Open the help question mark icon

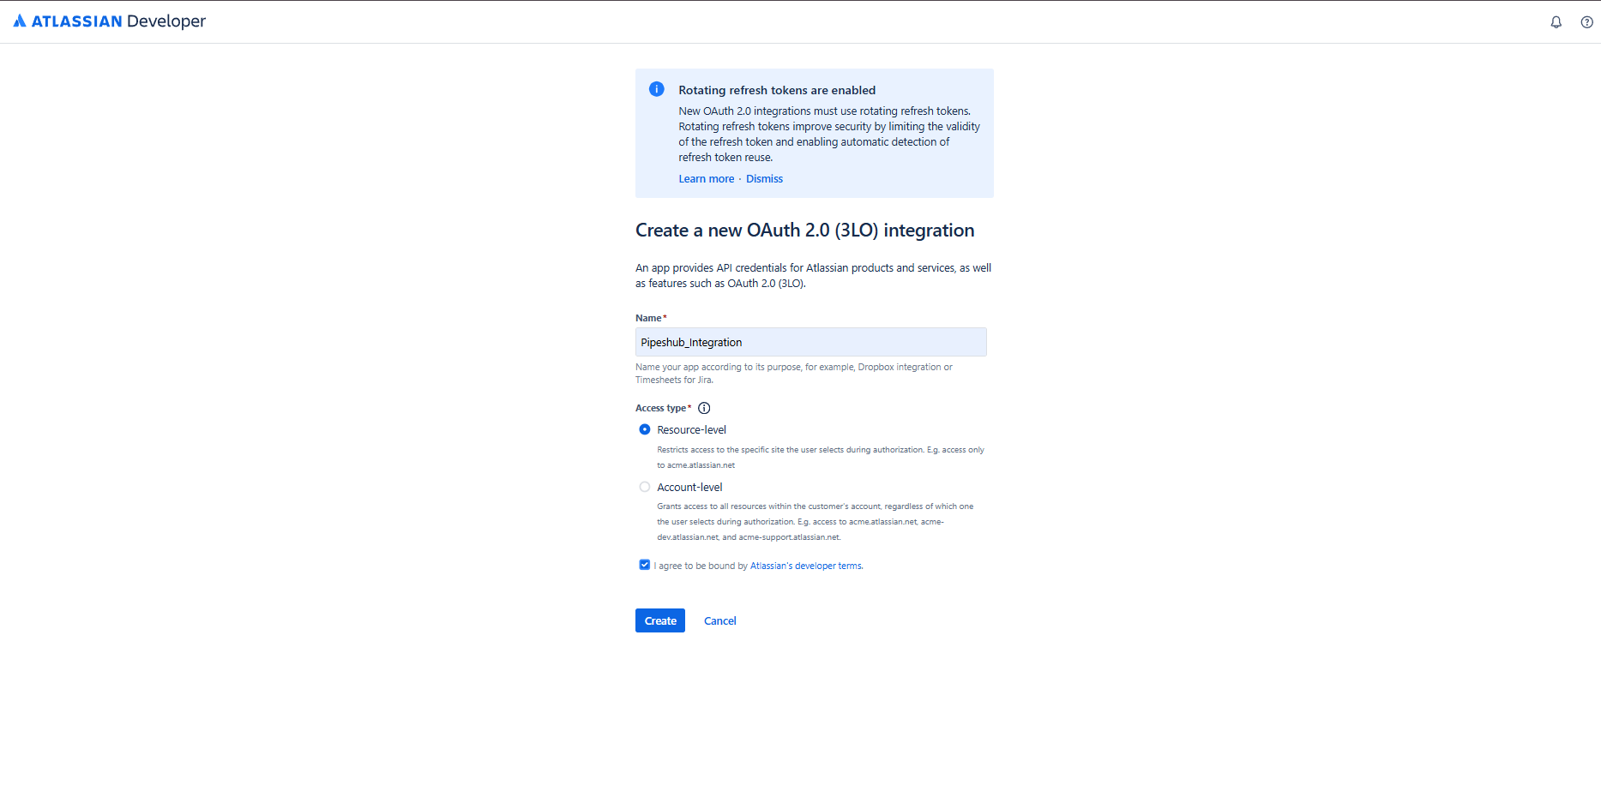(x=1586, y=22)
